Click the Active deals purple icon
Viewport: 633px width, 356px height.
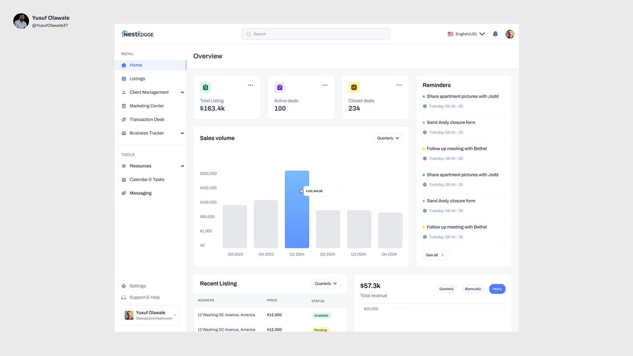(x=280, y=86)
